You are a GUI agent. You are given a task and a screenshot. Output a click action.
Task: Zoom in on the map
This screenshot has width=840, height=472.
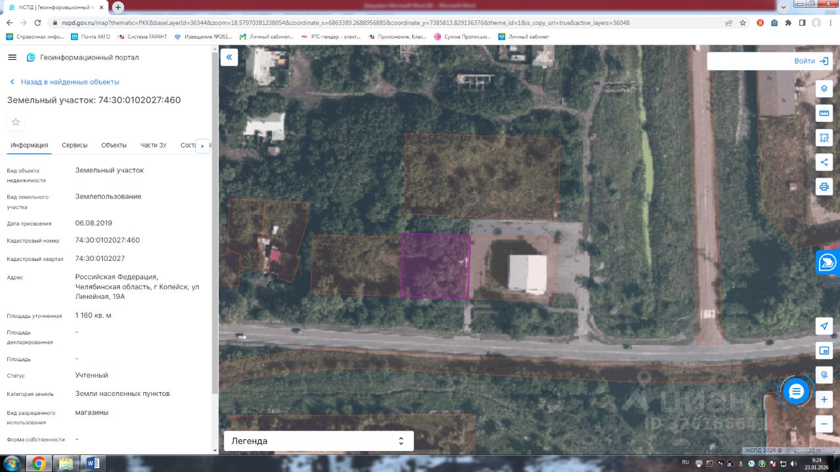click(x=824, y=399)
